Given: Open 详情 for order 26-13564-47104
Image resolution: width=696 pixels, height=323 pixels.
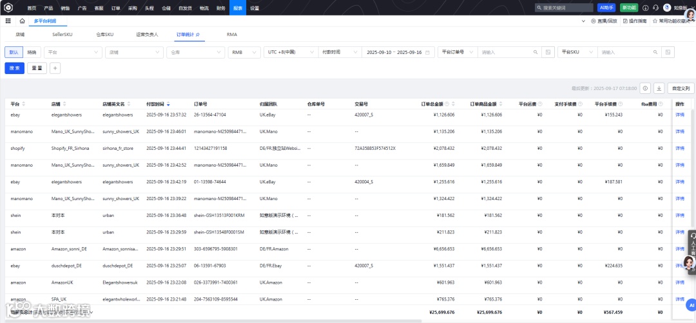Looking at the screenshot, I should point(680,115).
